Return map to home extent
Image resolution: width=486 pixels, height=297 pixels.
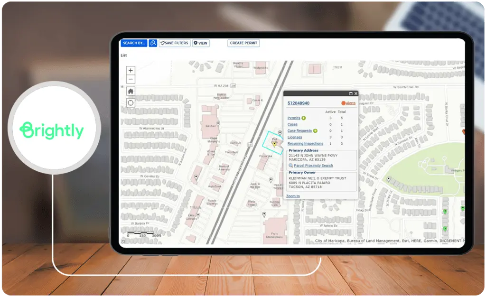tap(131, 91)
